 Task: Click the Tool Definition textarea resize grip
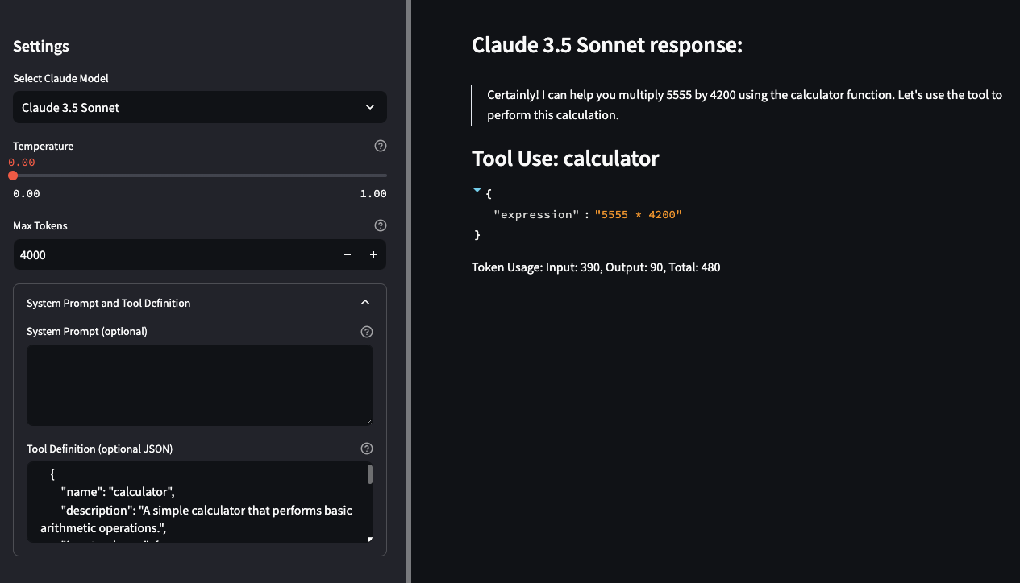tap(368, 539)
